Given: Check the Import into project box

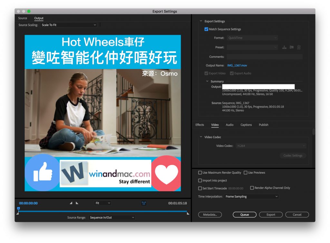Looking at the screenshot, I should pos(200,180).
